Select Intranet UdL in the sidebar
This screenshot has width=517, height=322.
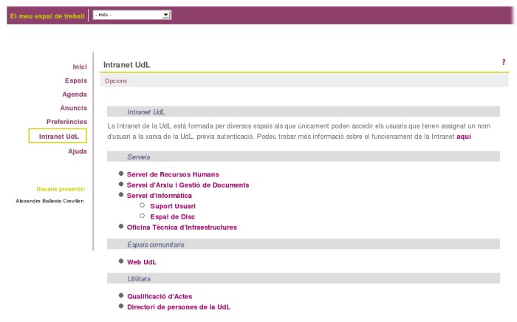coord(58,136)
